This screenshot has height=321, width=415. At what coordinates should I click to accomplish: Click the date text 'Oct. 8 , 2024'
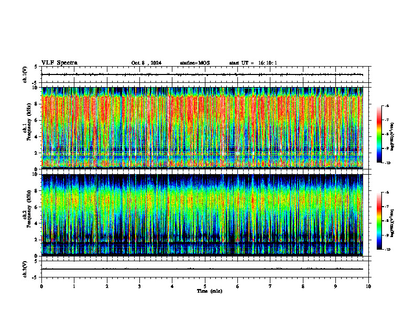(146, 63)
